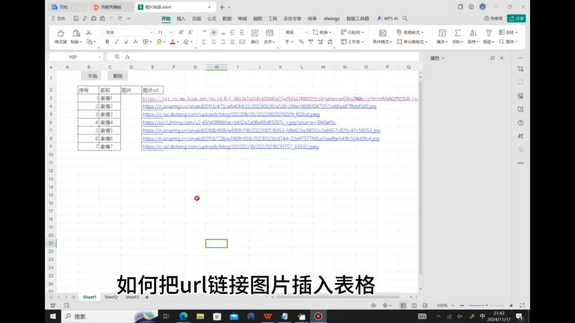Open the sinaimg URL link in row 4
Screen dimensions: 575x323
259,106
